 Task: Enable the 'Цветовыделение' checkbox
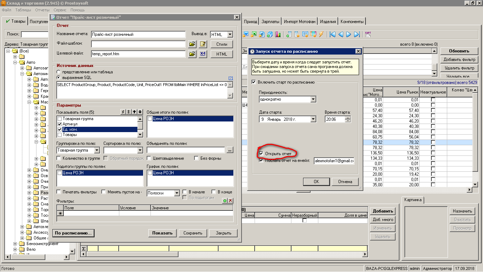(x=149, y=158)
